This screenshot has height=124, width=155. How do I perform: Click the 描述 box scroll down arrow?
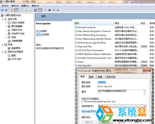click(x=145, y=94)
